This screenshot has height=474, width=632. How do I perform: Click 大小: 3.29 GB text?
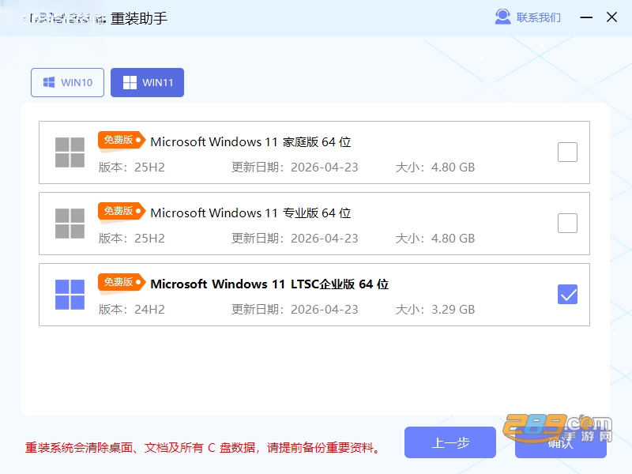[x=435, y=309]
